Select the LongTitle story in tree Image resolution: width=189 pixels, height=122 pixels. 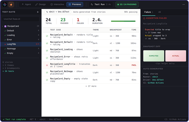point(21,44)
